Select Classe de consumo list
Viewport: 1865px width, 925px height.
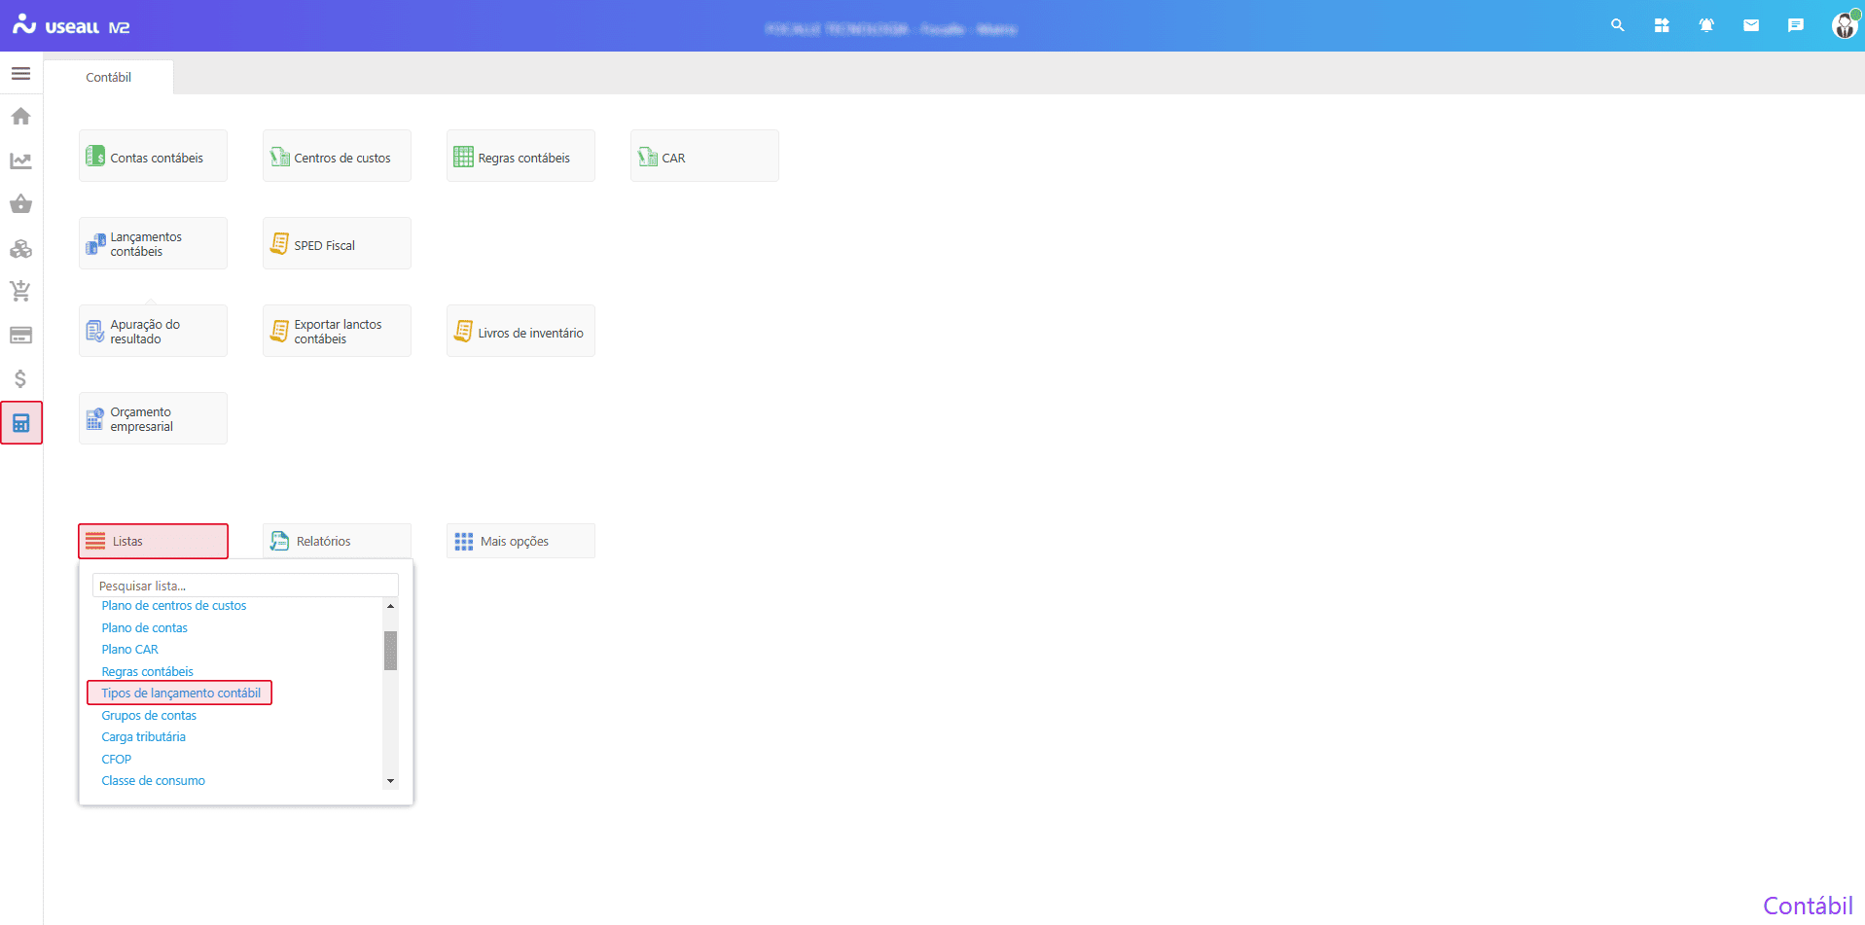(x=153, y=781)
